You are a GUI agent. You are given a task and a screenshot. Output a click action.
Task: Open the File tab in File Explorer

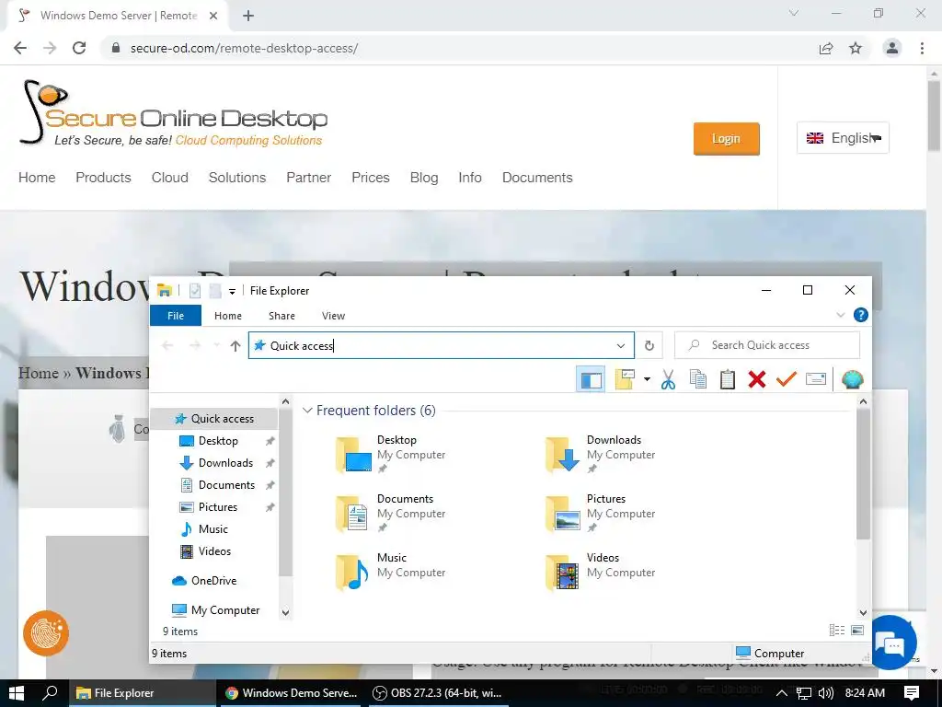176,316
